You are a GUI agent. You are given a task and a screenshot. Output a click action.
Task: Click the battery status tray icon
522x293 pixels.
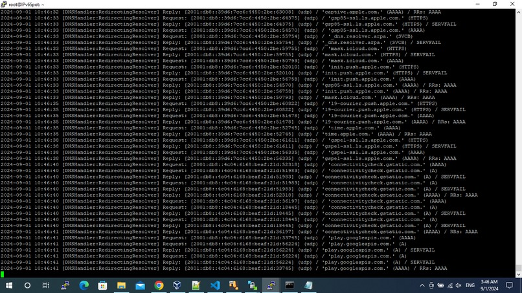coord(440,285)
